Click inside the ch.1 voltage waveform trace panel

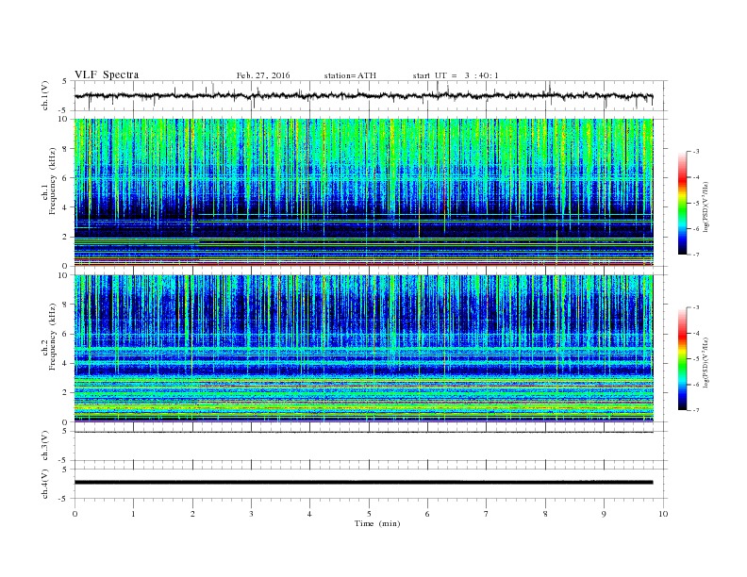click(x=370, y=95)
